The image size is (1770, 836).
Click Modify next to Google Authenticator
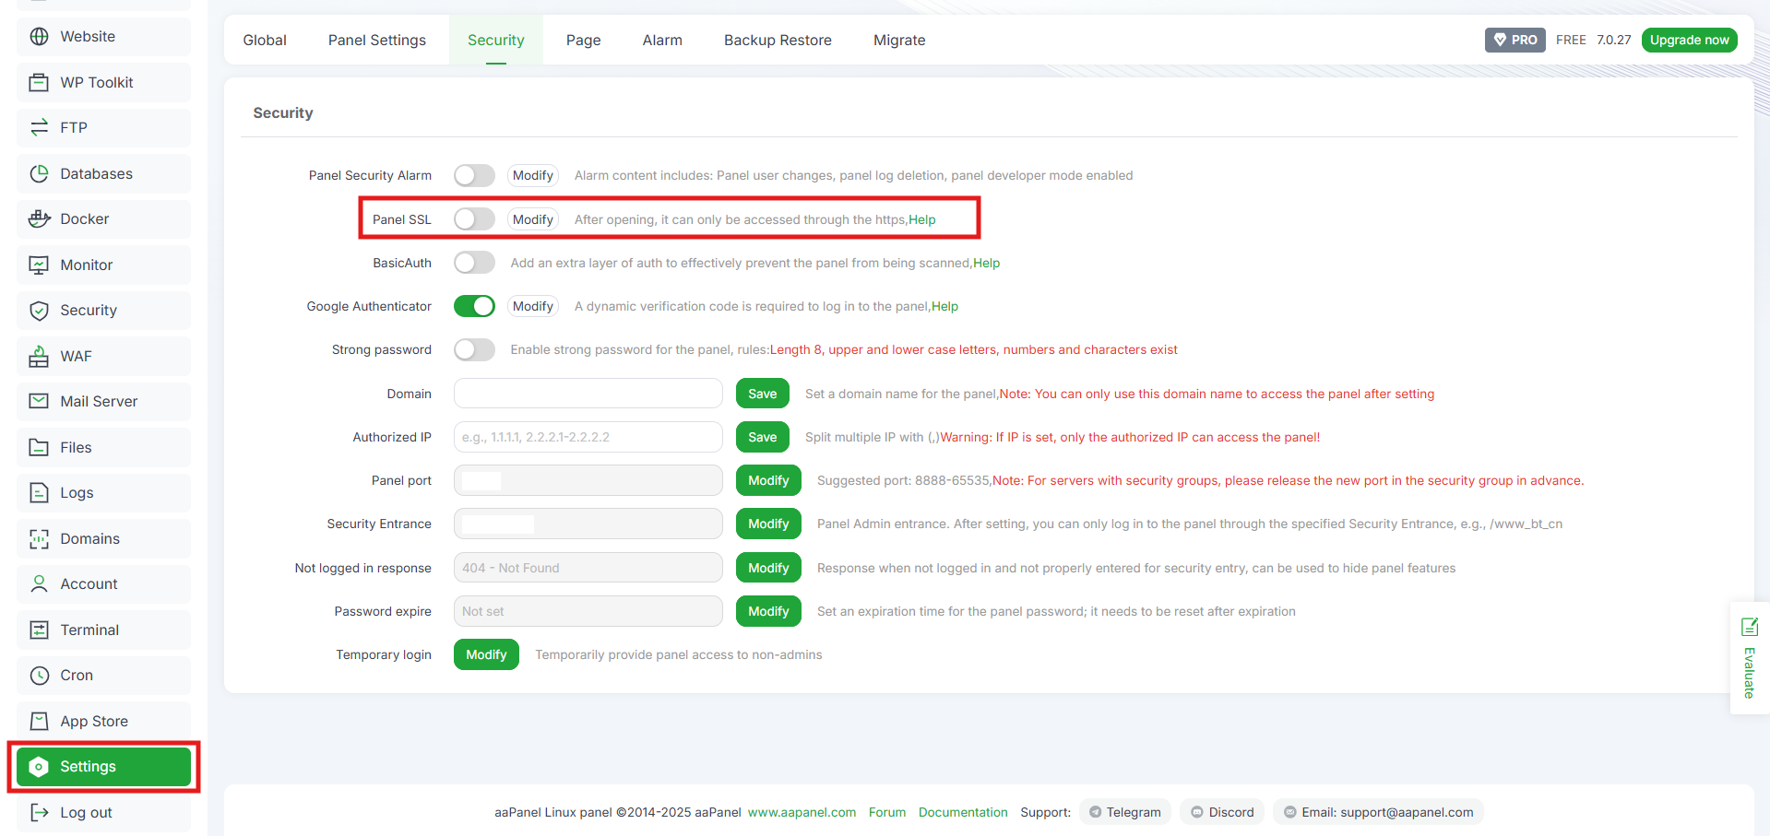click(533, 306)
